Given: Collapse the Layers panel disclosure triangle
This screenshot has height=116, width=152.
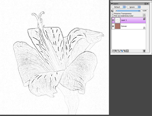Looking at the screenshot, I should pyautogui.click(x=112, y=4).
